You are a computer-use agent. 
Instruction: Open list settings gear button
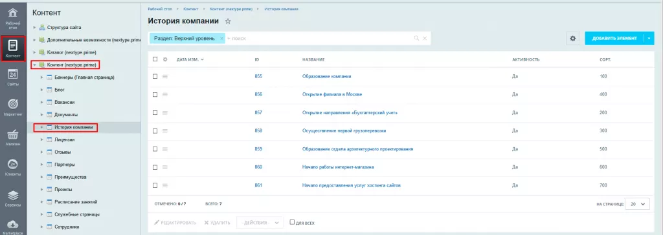(x=573, y=38)
